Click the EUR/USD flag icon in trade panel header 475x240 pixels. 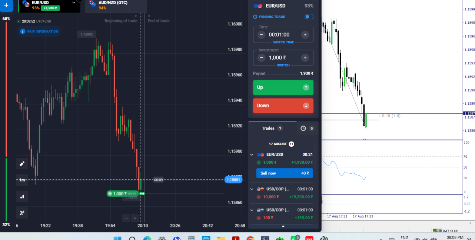(x=258, y=6)
